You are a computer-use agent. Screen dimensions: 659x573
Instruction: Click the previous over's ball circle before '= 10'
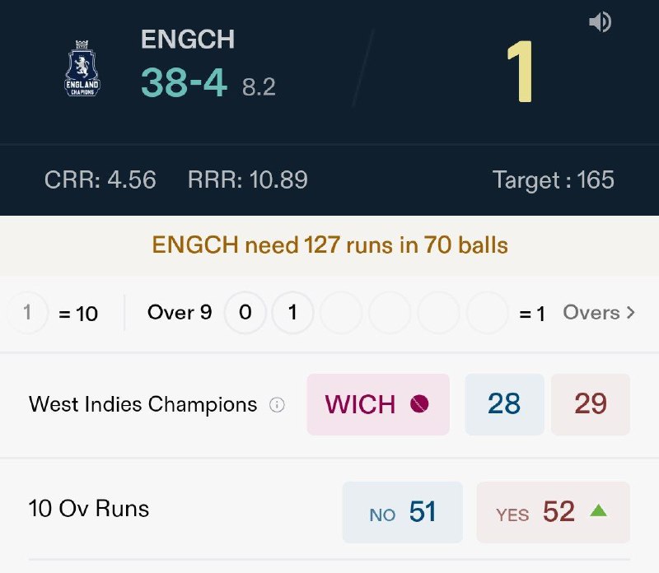pos(27,313)
